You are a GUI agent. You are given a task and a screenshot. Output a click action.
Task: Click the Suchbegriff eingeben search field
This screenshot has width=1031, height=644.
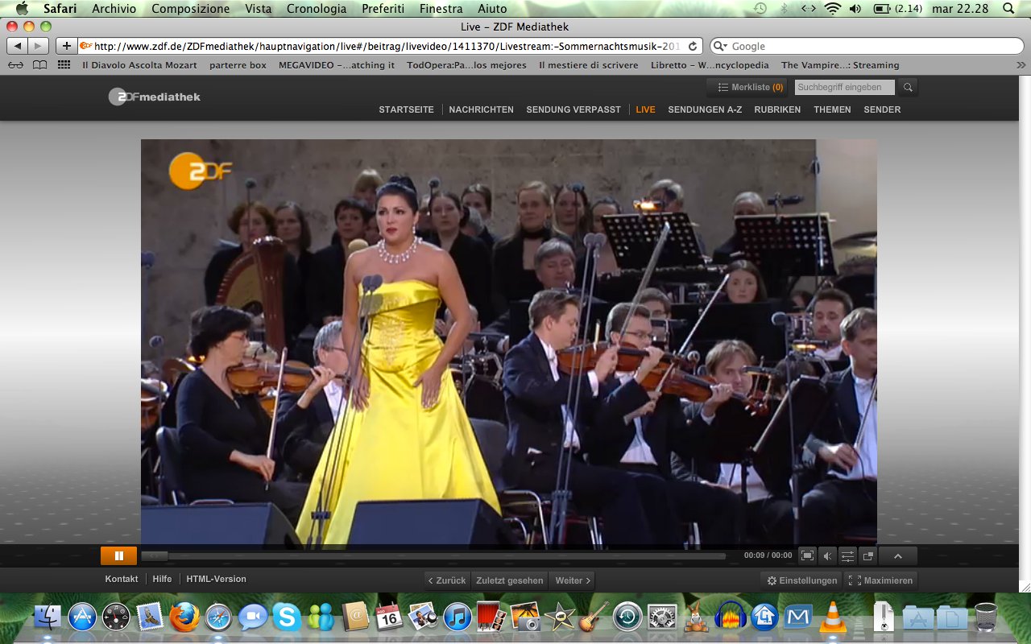tap(844, 87)
